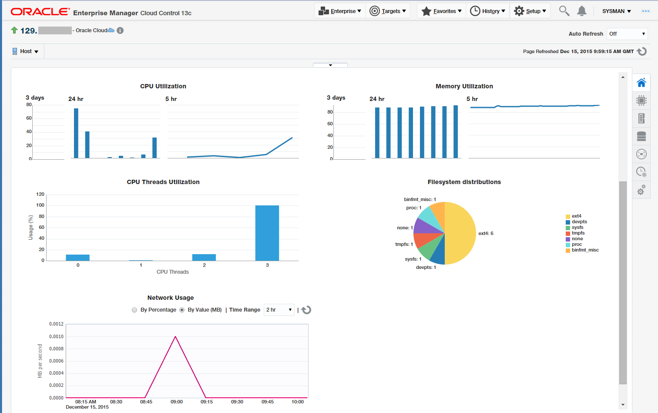Click the search magnifier icon
The width and height of the screenshot is (658, 413).
click(x=564, y=11)
